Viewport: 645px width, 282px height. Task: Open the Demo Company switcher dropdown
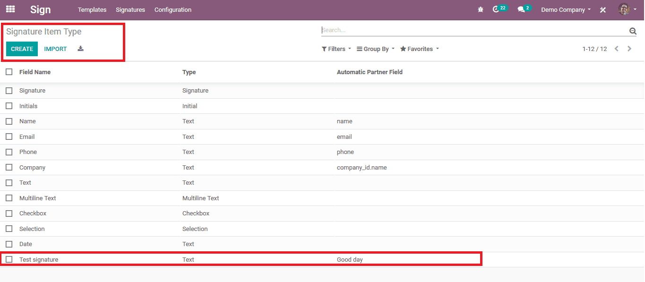pyautogui.click(x=566, y=9)
